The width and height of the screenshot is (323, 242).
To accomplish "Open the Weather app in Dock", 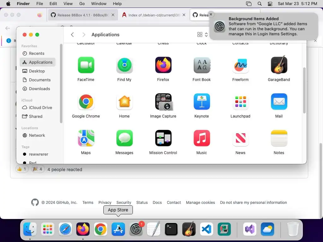I will coord(267,229).
